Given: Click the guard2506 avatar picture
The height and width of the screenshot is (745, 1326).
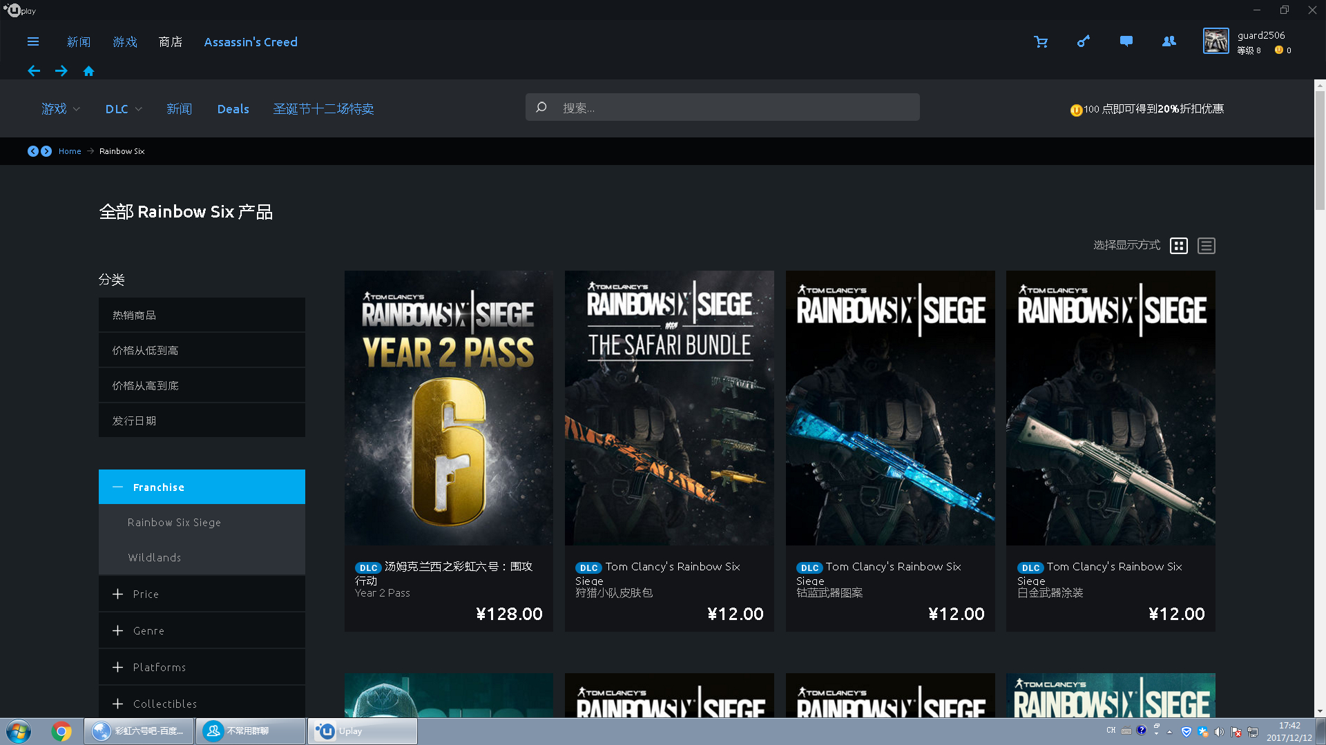Looking at the screenshot, I should coord(1215,41).
